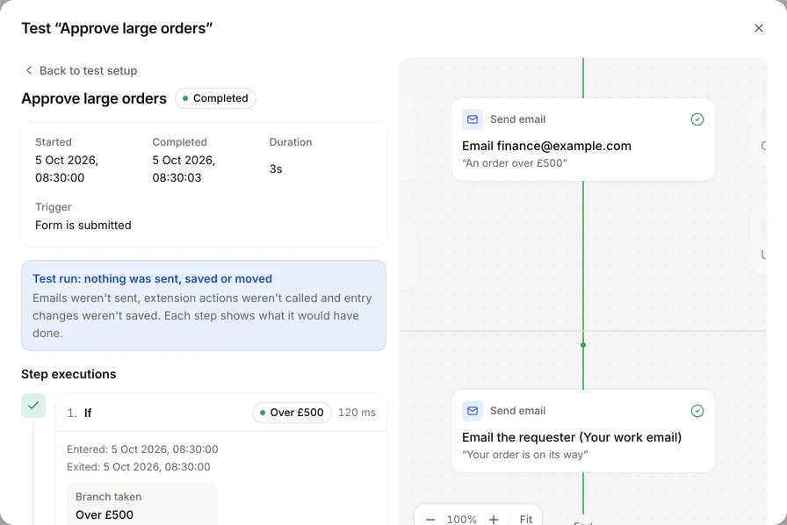The image size is (787, 525).
Task: Click the Completed timestamp 08:30:03
Action: pos(177,177)
